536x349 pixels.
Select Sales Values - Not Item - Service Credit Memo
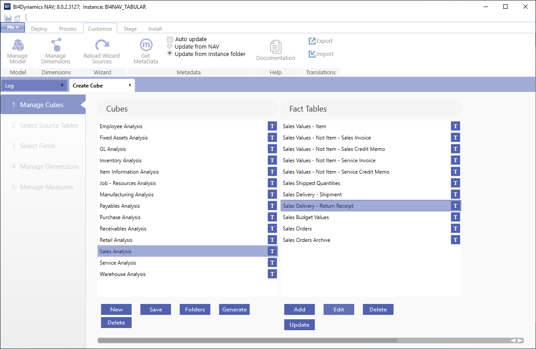(371, 172)
